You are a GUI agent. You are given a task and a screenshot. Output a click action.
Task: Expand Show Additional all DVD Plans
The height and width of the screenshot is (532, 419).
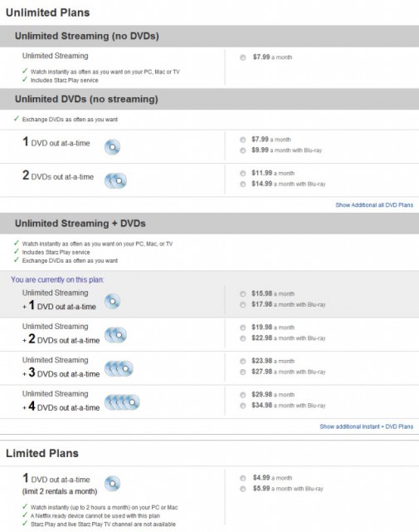[x=374, y=205]
